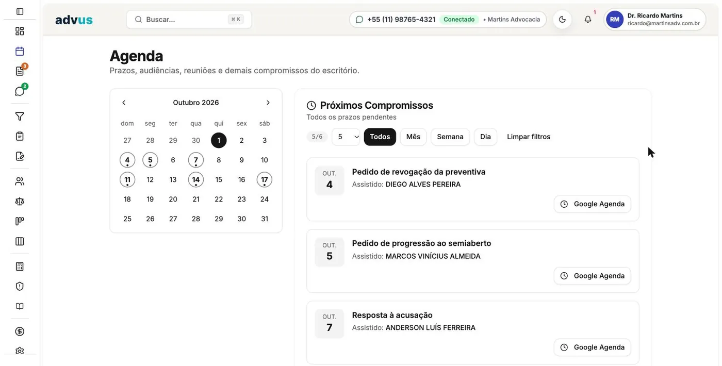722x366 pixels.
Task: Click the Conectado status badge
Action: coord(459,20)
